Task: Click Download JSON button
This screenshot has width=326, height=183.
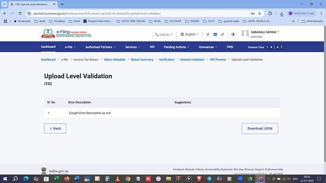Action: pos(260,129)
